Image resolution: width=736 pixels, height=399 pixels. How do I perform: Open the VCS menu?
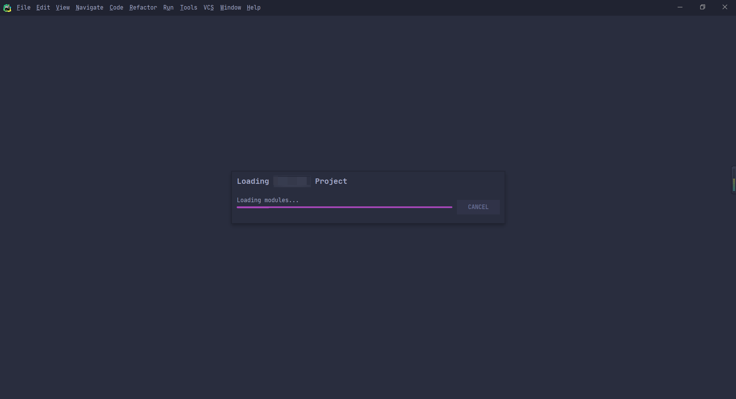click(x=209, y=7)
